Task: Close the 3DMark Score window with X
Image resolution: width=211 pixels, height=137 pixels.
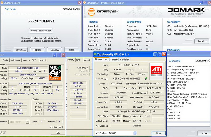Action: 80,3
